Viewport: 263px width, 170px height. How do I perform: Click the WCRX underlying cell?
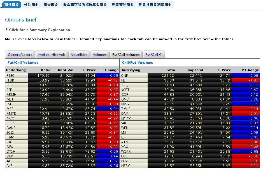click(x=134, y=152)
